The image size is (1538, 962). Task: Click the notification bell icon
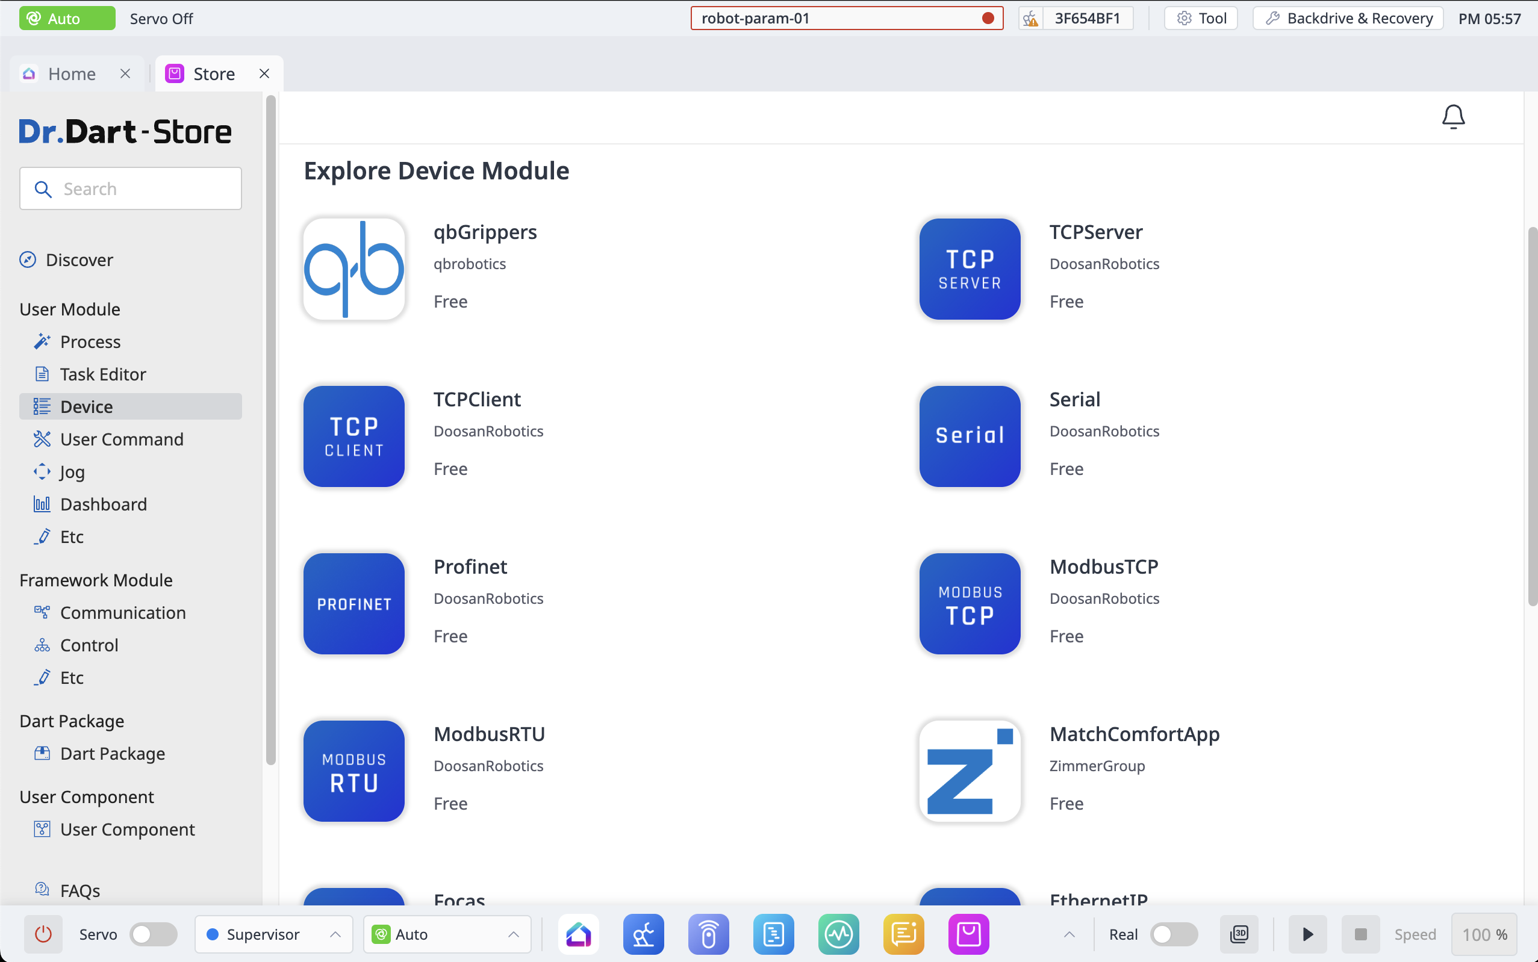pos(1452,116)
